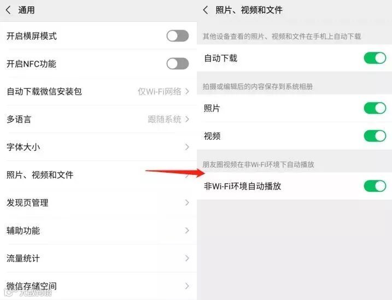Go back from 照片、视频和文件 page

pos(206,10)
